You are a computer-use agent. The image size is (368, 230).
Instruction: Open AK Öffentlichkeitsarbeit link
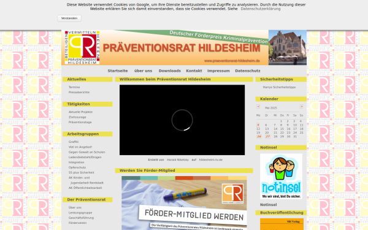pos(85,188)
